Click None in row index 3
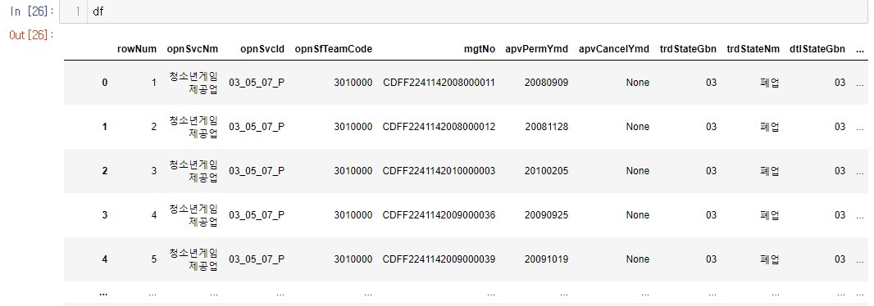The image size is (874, 306). (x=638, y=215)
